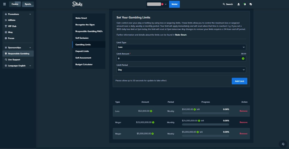Select the Gambling Limits section
289x149 pixels.
[89, 45]
